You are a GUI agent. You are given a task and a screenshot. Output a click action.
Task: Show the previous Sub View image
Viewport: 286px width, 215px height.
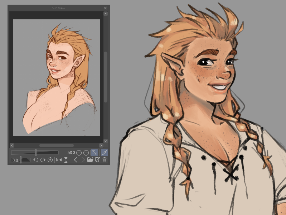point(76,160)
